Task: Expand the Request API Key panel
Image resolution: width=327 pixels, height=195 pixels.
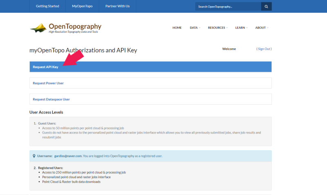Action: coord(150,67)
